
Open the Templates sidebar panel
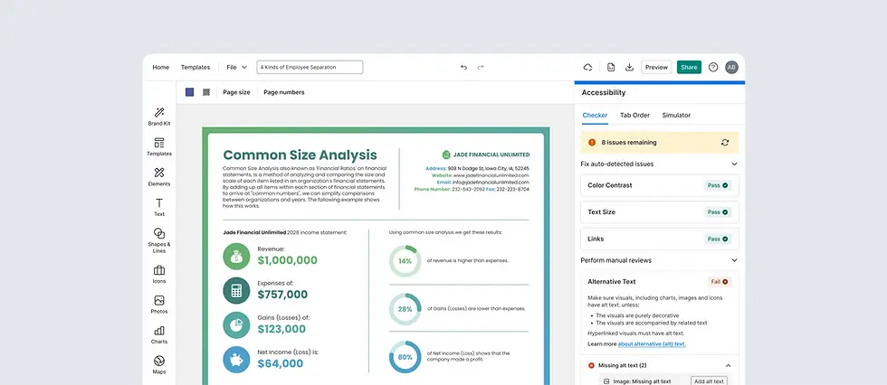point(159,146)
